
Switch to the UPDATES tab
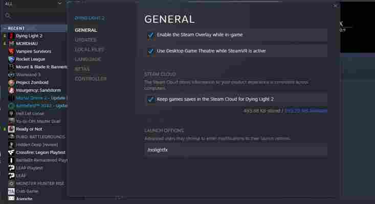click(x=85, y=40)
